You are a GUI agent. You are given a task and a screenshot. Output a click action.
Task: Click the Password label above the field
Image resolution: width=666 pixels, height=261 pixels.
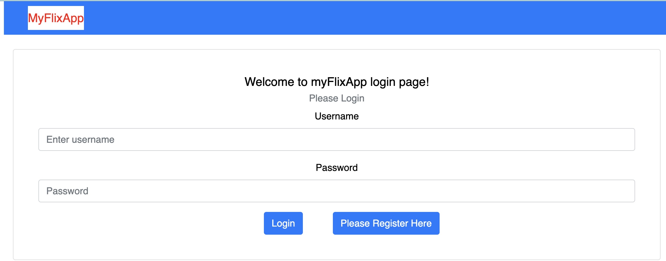[x=336, y=168]
